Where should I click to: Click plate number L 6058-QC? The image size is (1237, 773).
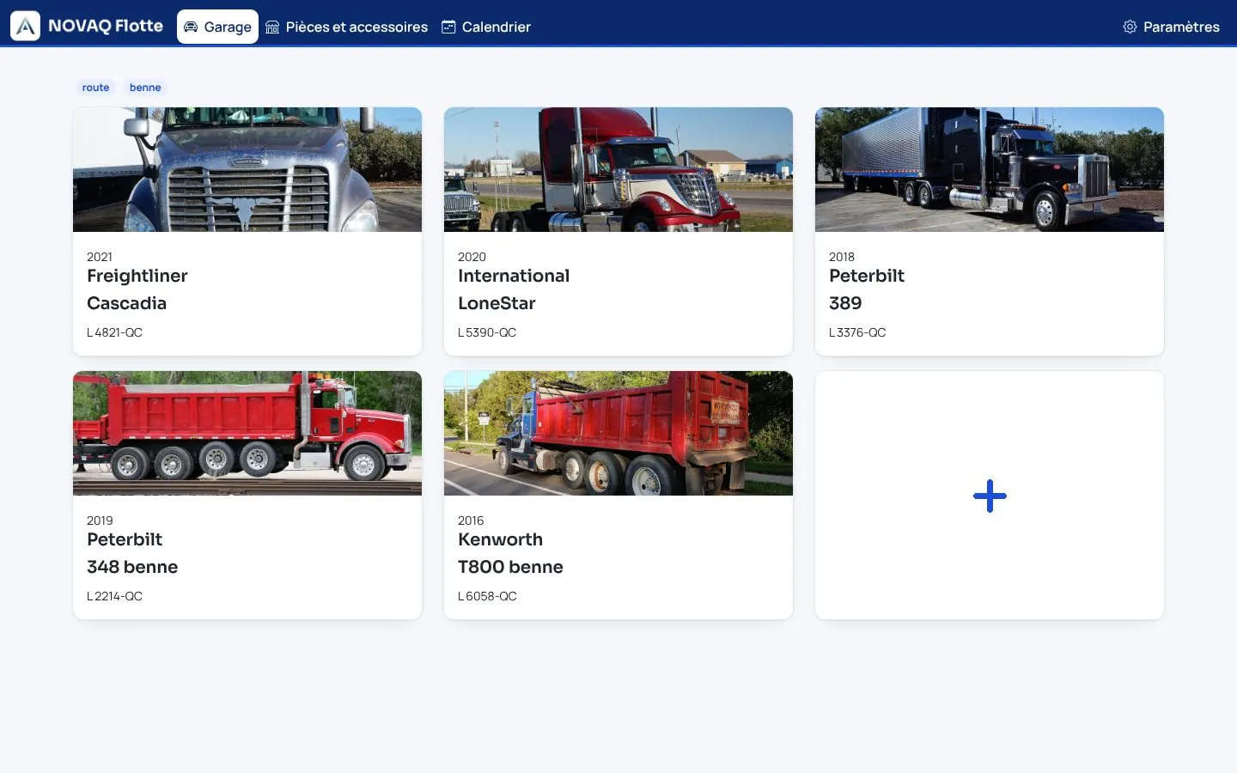[487, 596]
